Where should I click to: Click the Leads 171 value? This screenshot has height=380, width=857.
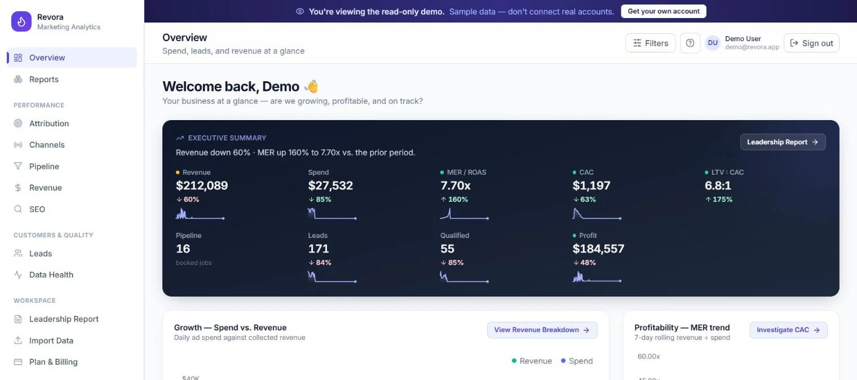click(319, 249)
